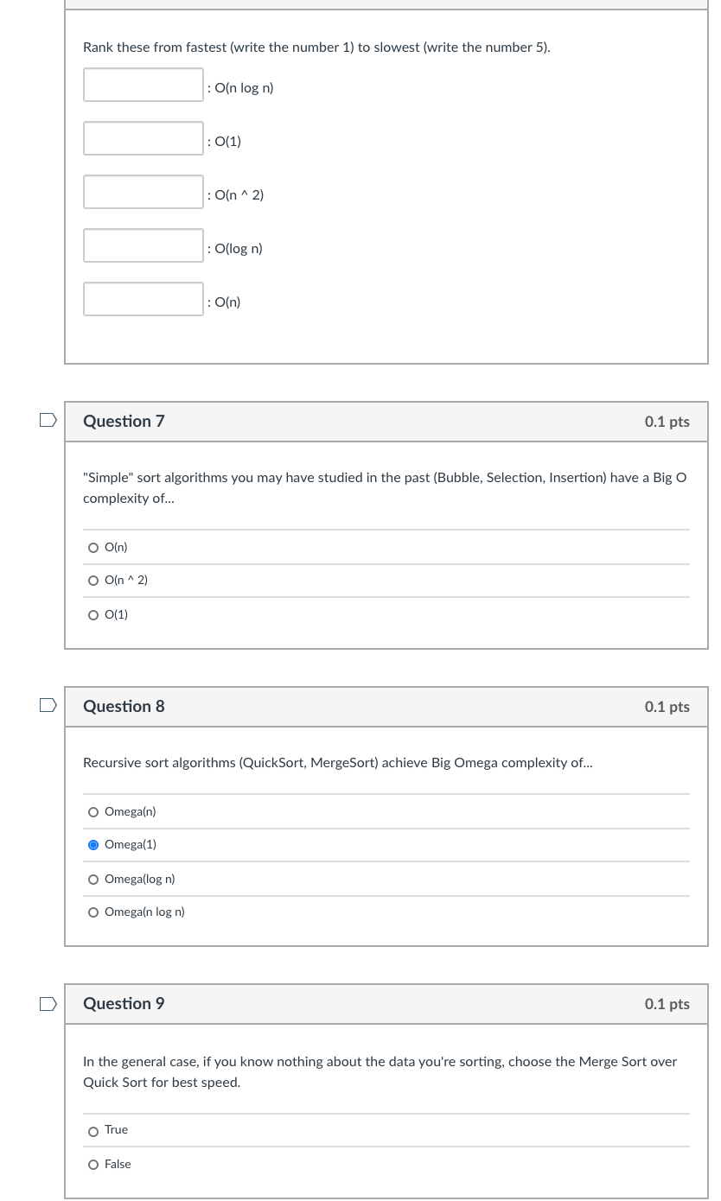Screen dimensions: 721x1201
Task: Flag Question 7 for later review
Action: coord(48,419)
